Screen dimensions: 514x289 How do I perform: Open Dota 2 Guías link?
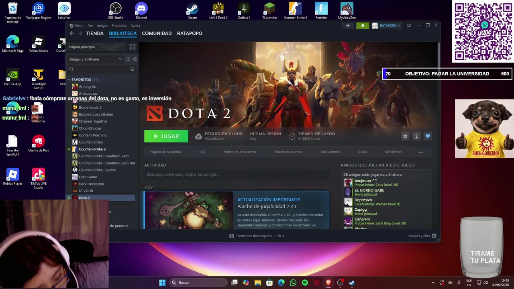pyautogui.click(x=362, y=152)
